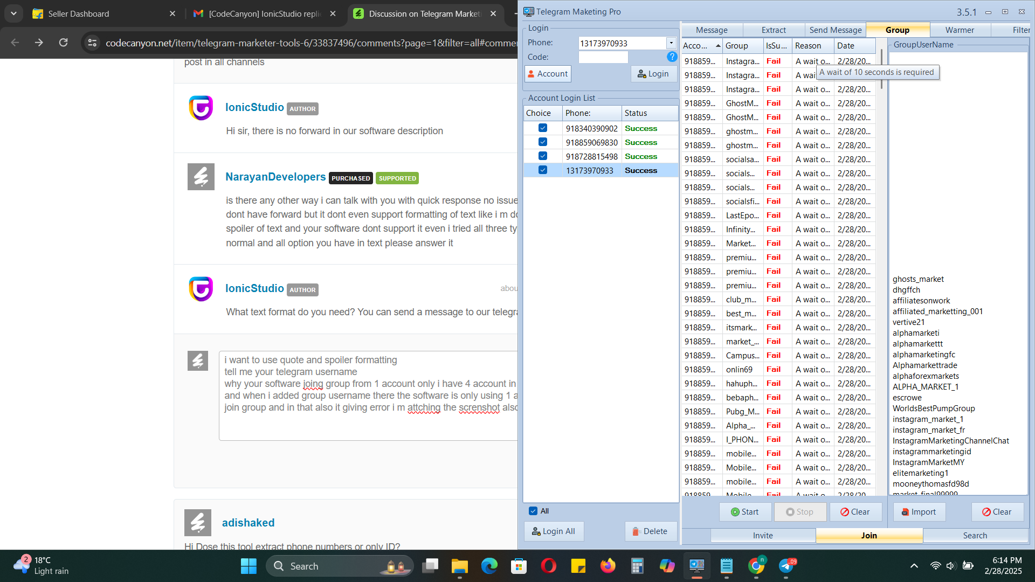Screen dimensions: 1035x582
Task: Switch to the Extract tab
Action: point(774,30)
